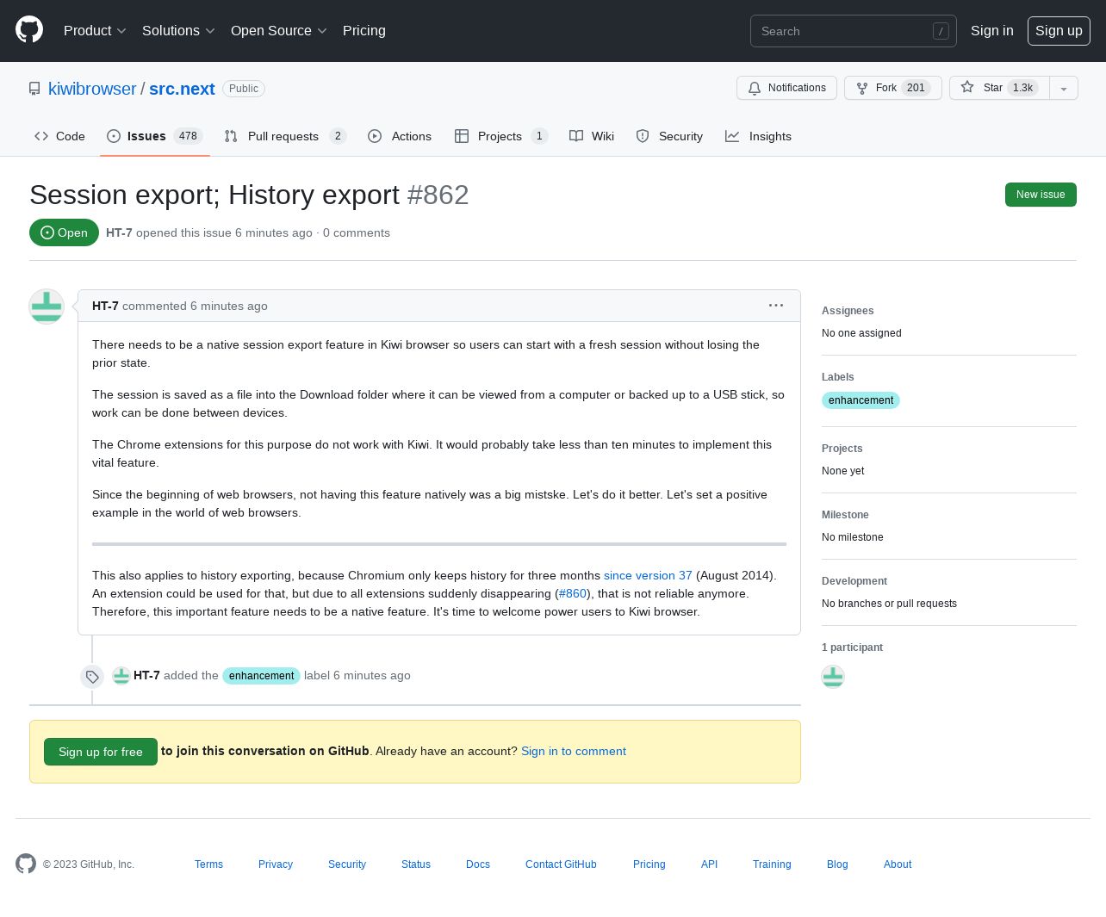
Task: Click HT-7's avatar beside the comment
Action: click(47, 307)
